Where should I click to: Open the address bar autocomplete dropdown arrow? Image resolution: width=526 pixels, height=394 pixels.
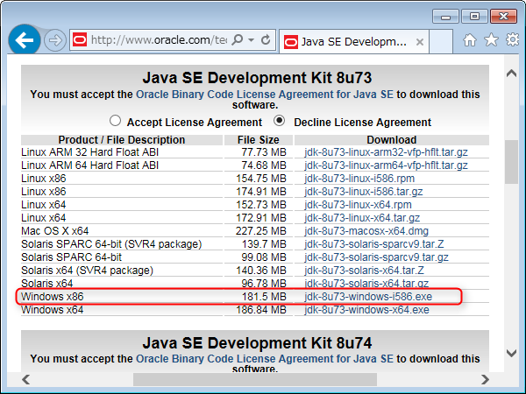pyautogui.click(x=251, y=40)
